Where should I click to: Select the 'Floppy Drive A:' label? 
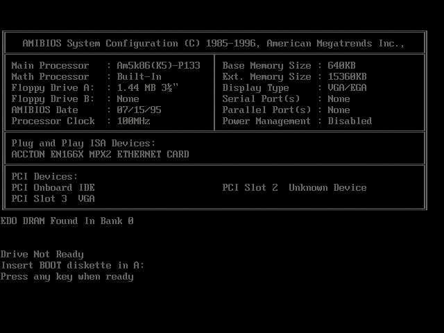[53, 88]
